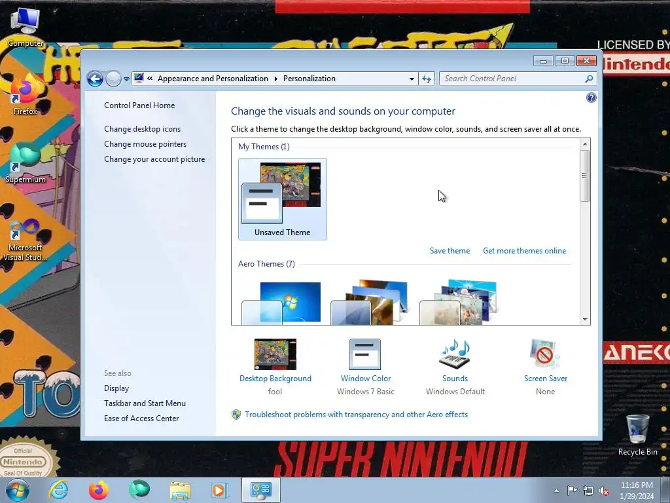Maximize the Personalization window
The height and width of the screenshot is (503, 670).
point(565,61)
